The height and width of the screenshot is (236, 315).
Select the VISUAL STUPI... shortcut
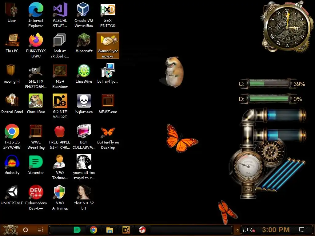[x=60, y=15]
